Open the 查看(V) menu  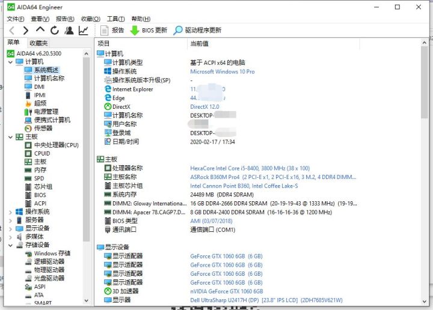click(40, 19)
